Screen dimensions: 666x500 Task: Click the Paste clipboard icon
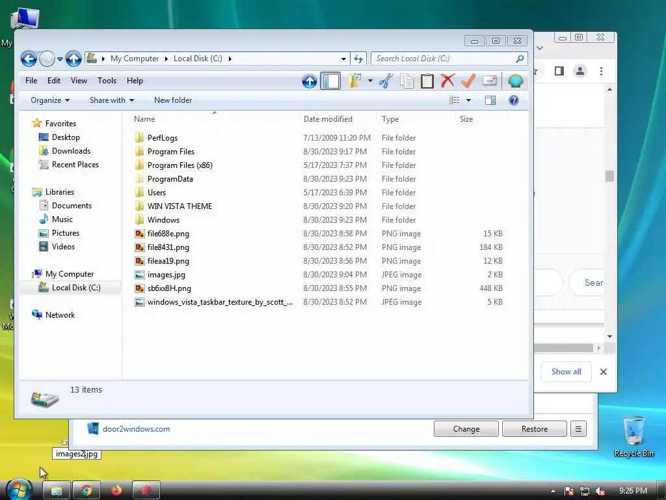tap(427, 81)
